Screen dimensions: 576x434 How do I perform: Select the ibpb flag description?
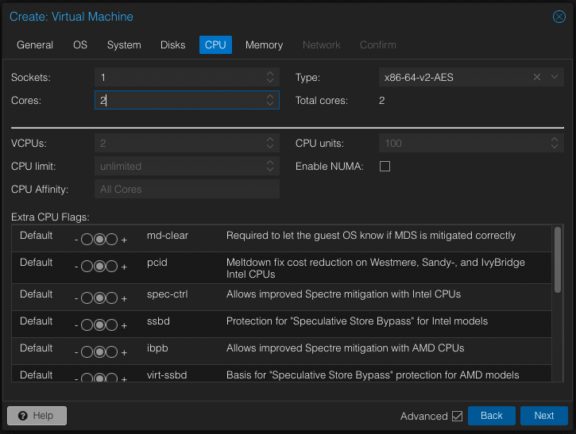346,348
